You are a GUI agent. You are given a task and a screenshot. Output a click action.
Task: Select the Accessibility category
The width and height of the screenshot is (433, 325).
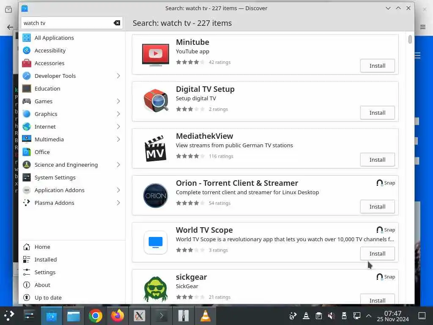[72, 51]
